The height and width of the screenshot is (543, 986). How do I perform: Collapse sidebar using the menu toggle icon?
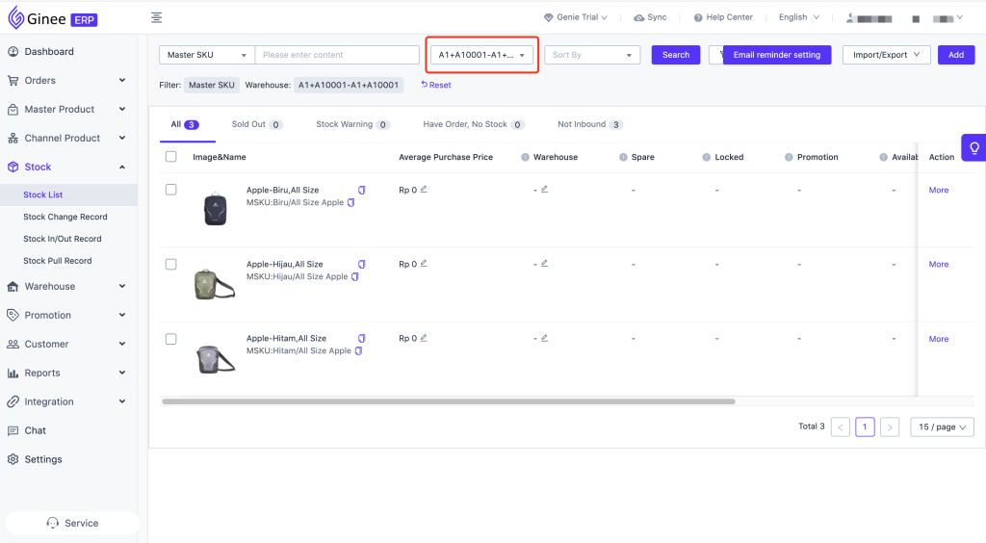point(157,17)
